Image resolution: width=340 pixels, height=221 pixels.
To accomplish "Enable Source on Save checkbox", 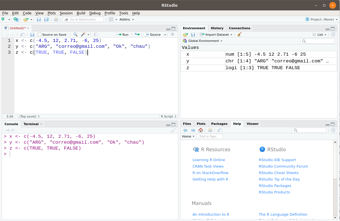I will 39,35.
